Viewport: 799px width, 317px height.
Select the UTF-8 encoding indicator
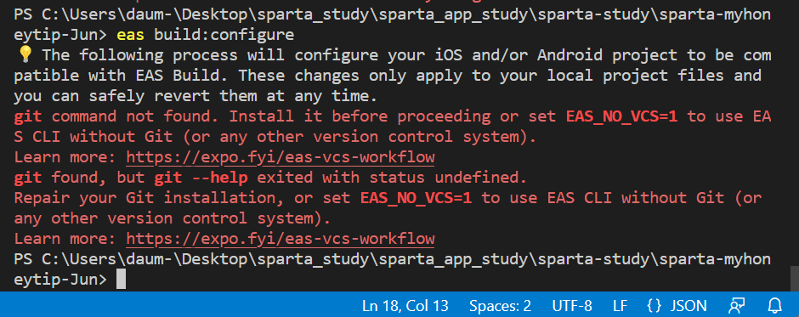572,306
